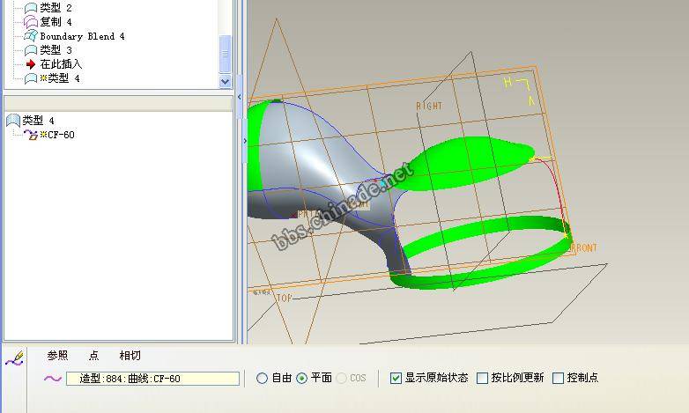
Task: Select the 自由 (free) radio button
Action: 262,379
